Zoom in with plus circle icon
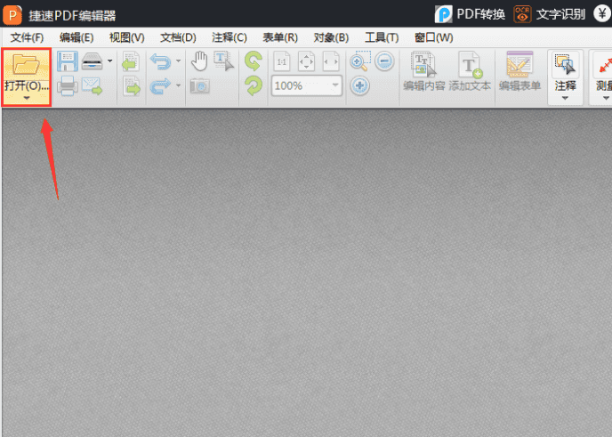This screenshot has height=437, width=612. (x=359, y=86)
